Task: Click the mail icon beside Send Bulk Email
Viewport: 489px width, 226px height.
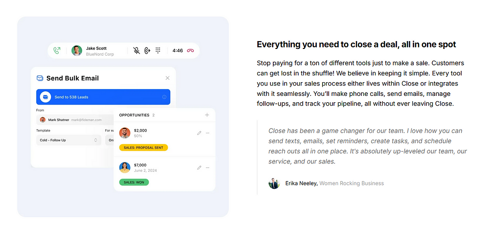Action: click(40, 78)
